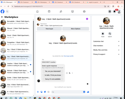This screenshot has height=99, width=125.
Task: Open browser menu three dots
Action: click(122, 6)
